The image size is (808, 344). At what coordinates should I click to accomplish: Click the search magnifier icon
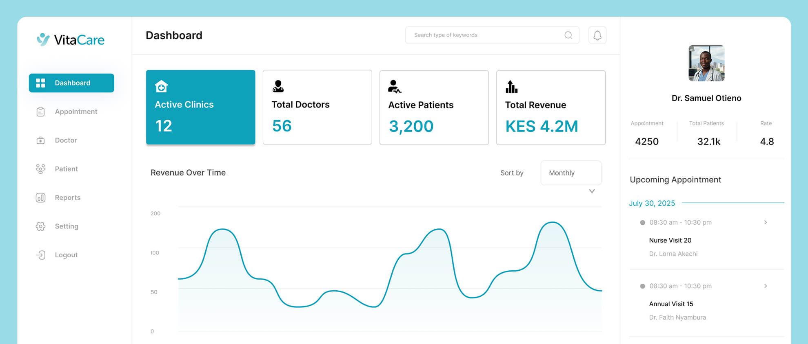tap(568, 35)
